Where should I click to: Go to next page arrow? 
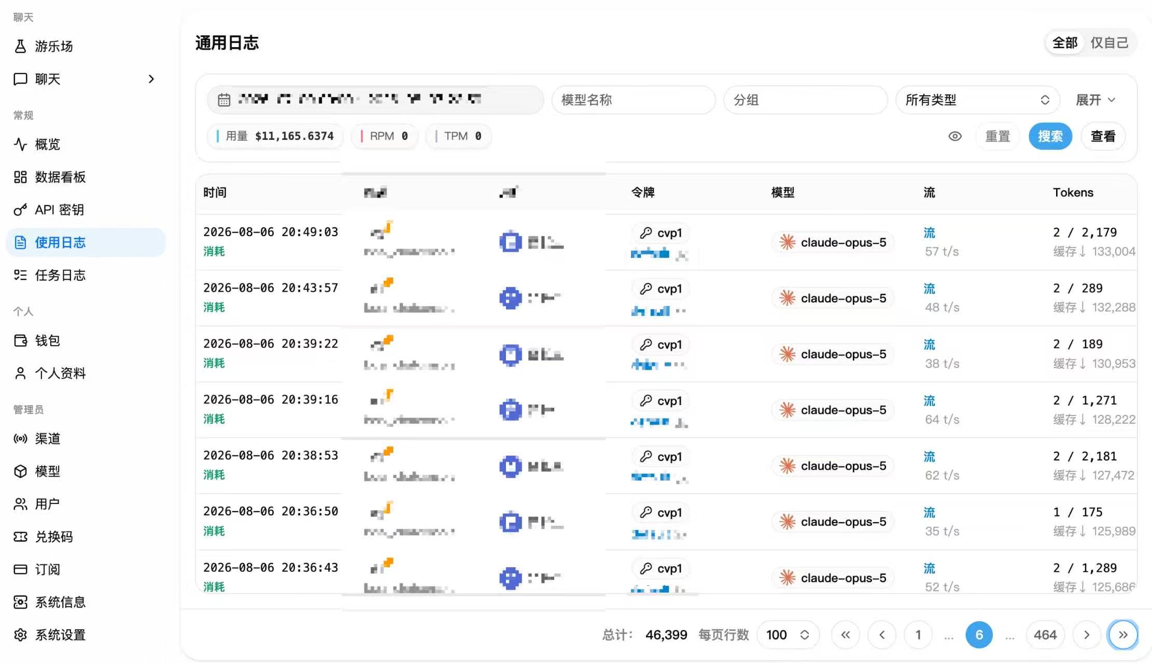[x=1087, y=635]
